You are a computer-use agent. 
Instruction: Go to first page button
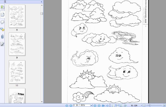[x=67, y=106]
